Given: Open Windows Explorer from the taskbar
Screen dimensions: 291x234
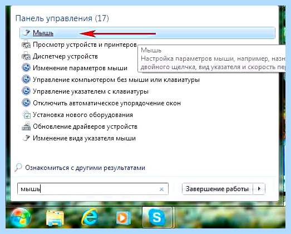Looking at the screenshot, I should point(55,218).
